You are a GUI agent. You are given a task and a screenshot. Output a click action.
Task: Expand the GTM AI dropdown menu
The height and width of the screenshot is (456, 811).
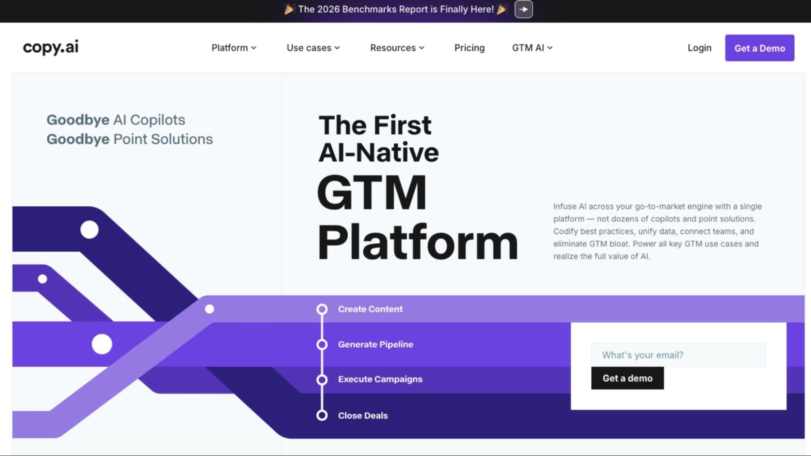532,48
